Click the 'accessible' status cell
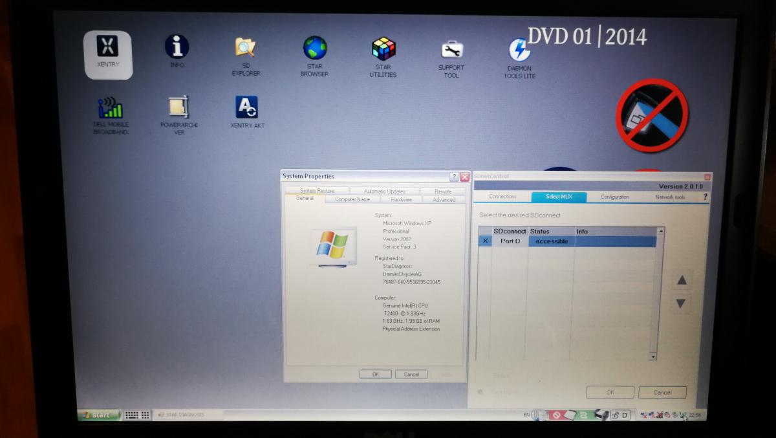This screenshot has height=438, width=776. [x=552, y=241]
